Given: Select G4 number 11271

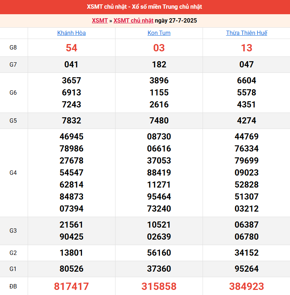Looking at the screenshot, I should [x=159, y=185].
